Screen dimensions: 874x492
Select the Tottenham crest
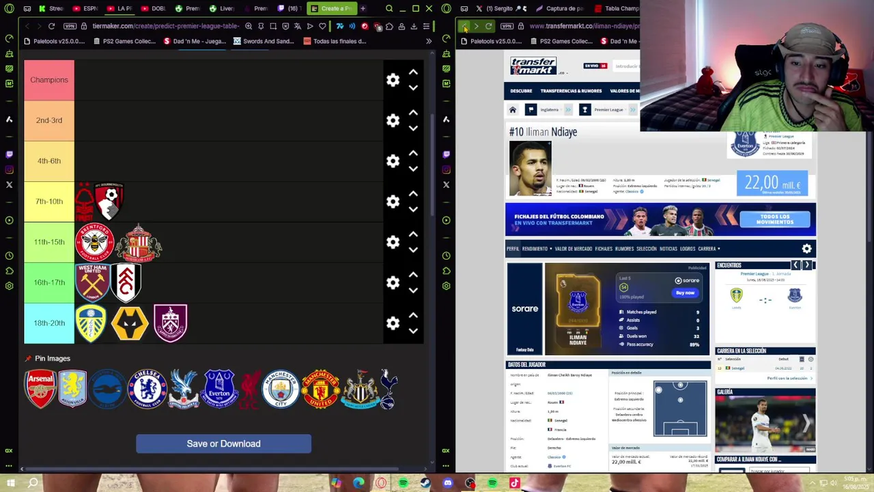389,389
